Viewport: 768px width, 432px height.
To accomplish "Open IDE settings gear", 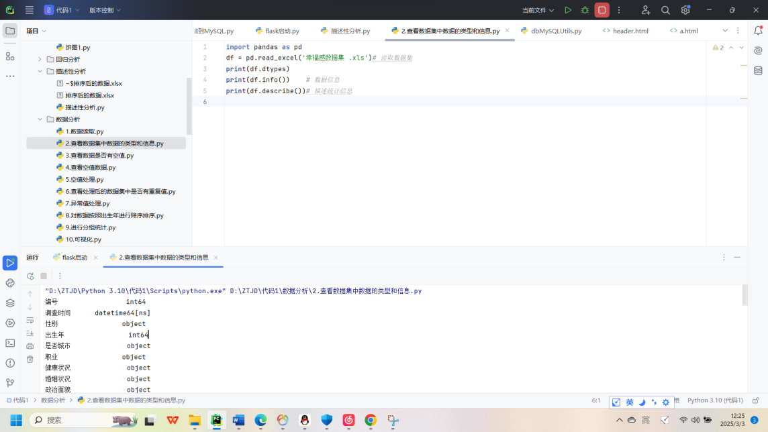I will (x=685, y=10).
